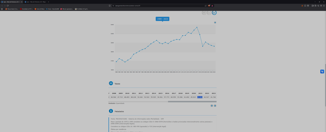
Task: Click the 60.559 value cell
Action: 173,97
